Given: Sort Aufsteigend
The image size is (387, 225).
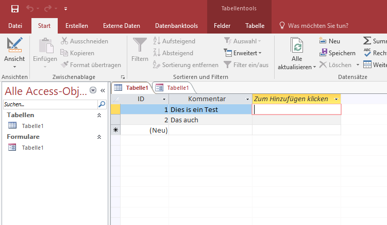Looking at the screenshot, I should pyautogui.click(x=174, y=41).
